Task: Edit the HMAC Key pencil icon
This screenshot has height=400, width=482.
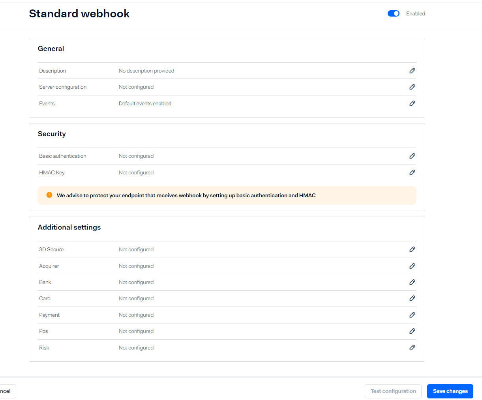Action: coord(412,172)
